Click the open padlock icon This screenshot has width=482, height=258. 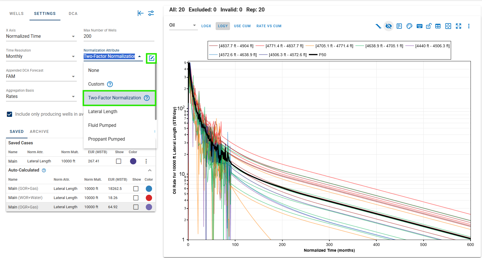click(x=429, y=26)
